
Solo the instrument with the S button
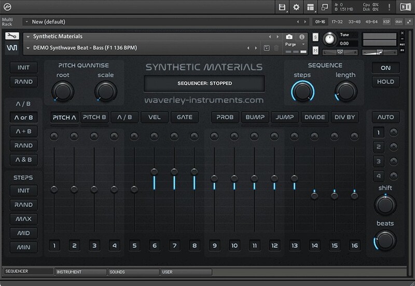[315, 37]
